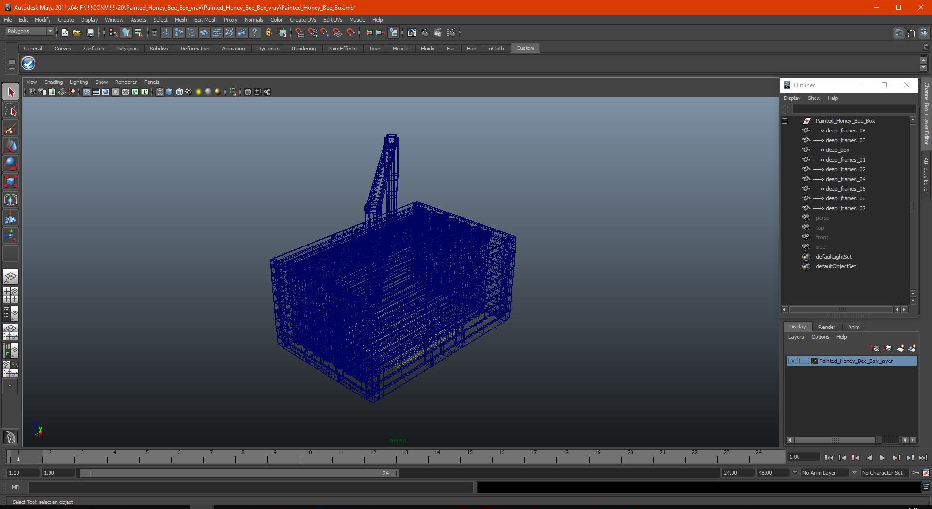Switch to the Render layer tab
This screenshot has height=509, width=932.
tap(827, 327)
